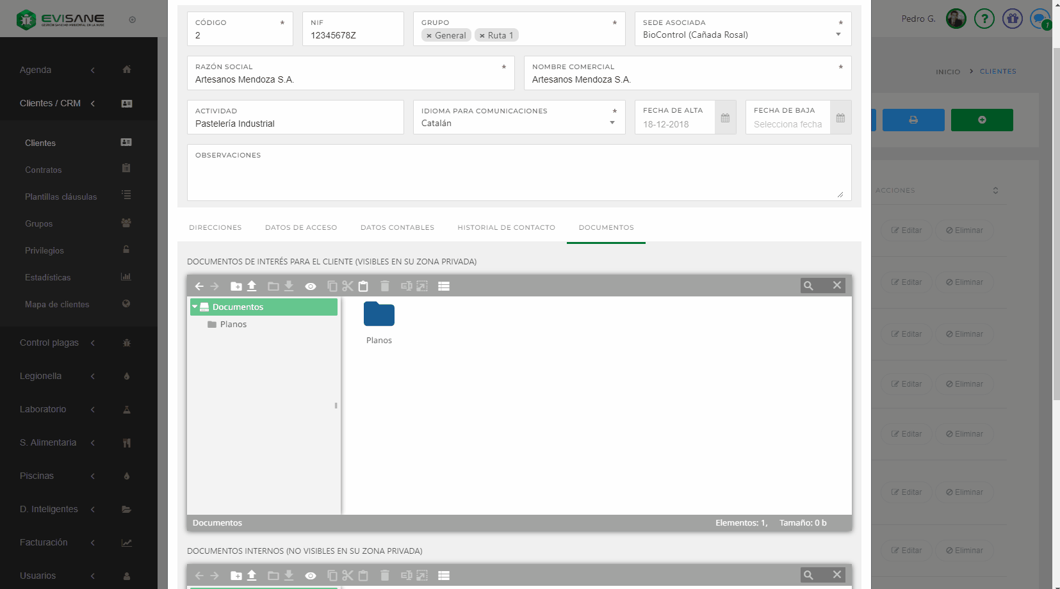Image resolution: width=1060 pixels, height=589 pixels.
Task: Click the gift icon in top bar
Action: tap(1012, 19)
